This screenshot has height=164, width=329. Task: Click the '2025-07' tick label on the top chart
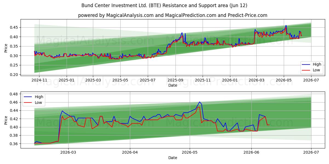(x=148, y=80)
